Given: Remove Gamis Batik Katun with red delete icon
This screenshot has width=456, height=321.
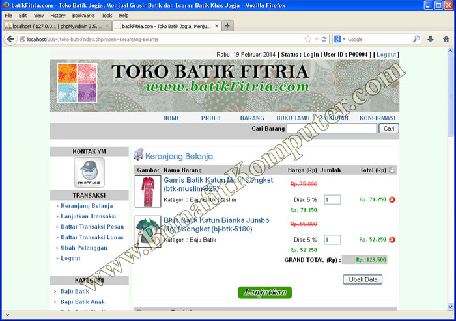Looking at the screenshot, I should tap(392, 199).
